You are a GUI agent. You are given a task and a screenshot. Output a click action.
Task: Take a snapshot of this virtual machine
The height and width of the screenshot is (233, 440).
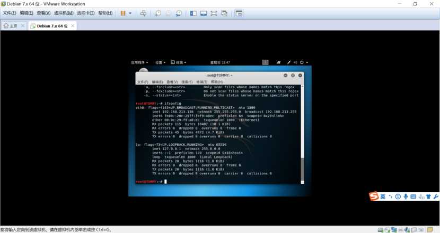coord(158,13)
